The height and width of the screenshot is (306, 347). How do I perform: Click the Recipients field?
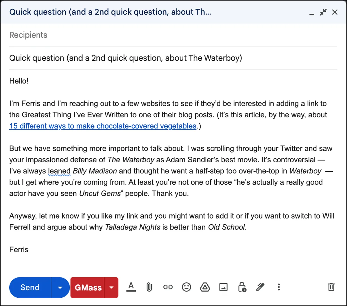click(x=173, y=35)
